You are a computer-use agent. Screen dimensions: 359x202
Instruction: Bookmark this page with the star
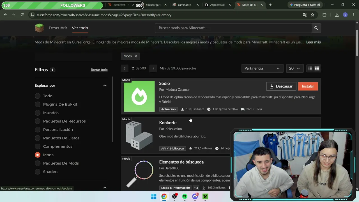312,15
